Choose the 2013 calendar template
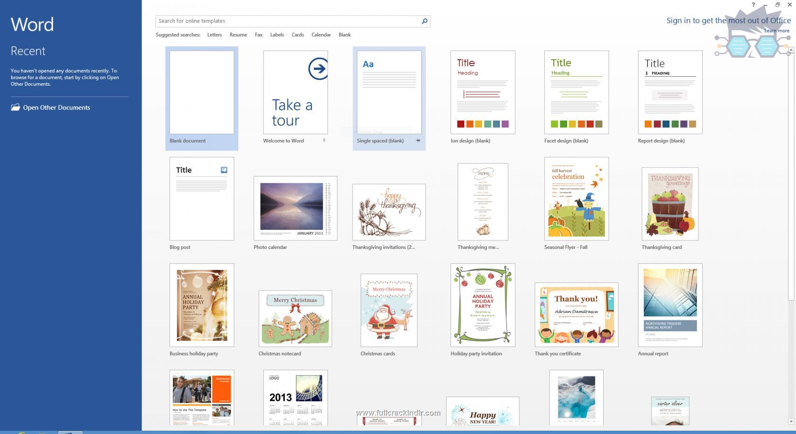 [x=295, y=398]
